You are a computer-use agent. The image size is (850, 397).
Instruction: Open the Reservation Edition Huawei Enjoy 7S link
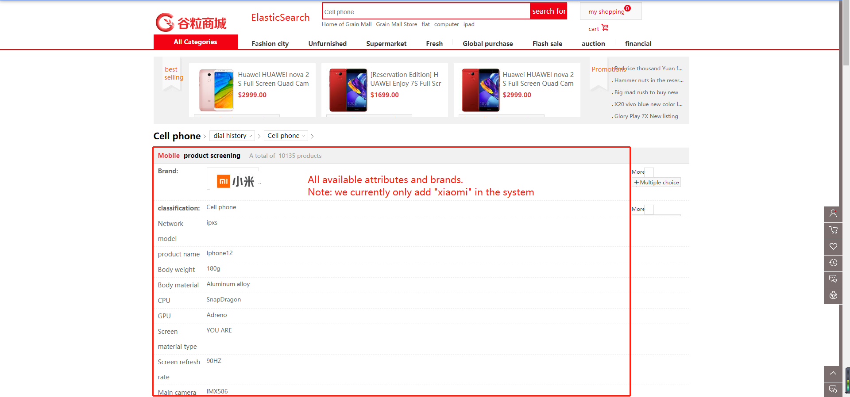click(x=406, y=79)
